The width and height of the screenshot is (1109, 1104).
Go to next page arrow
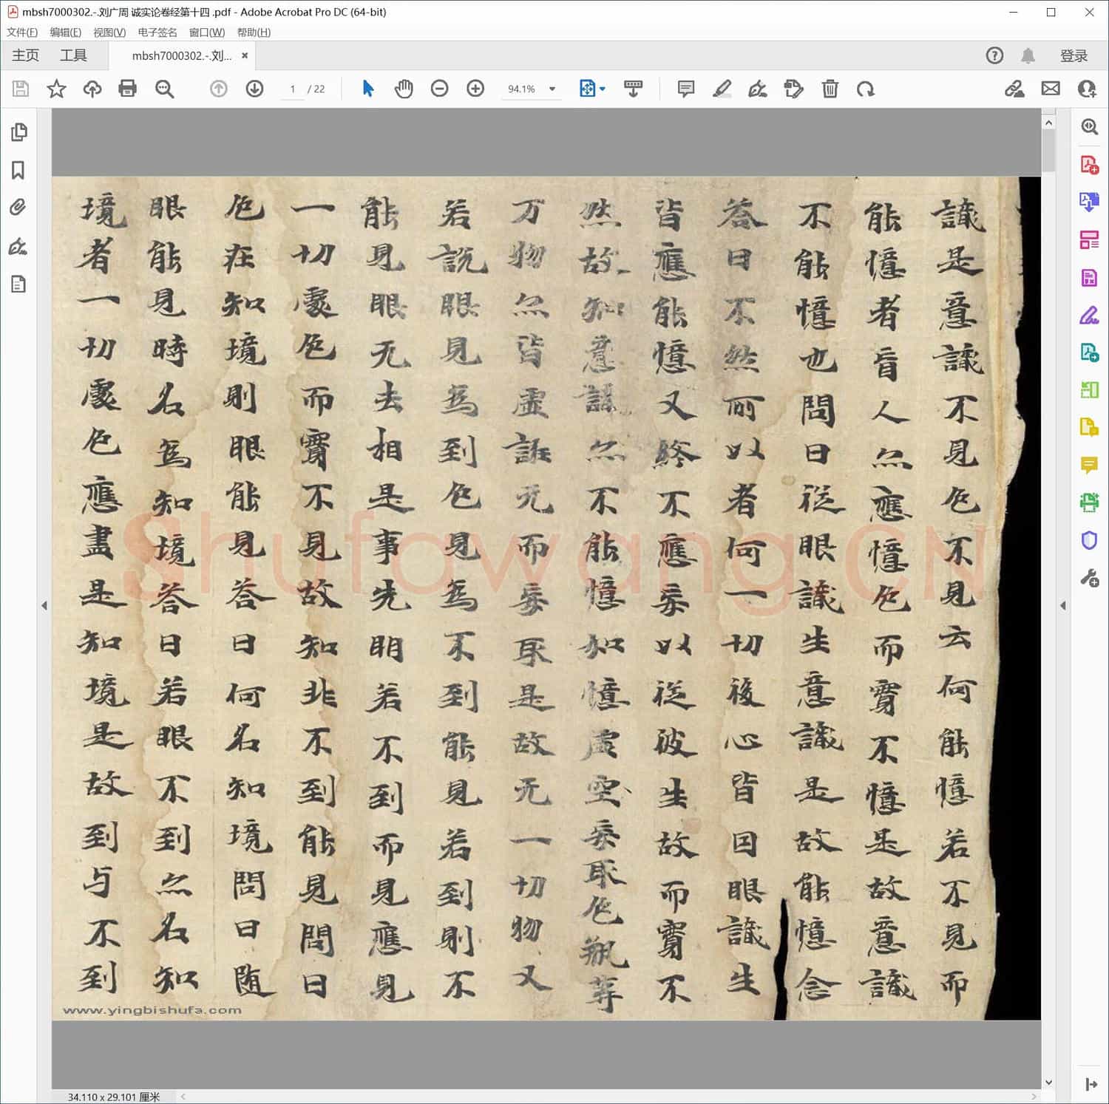click(254, 89)
